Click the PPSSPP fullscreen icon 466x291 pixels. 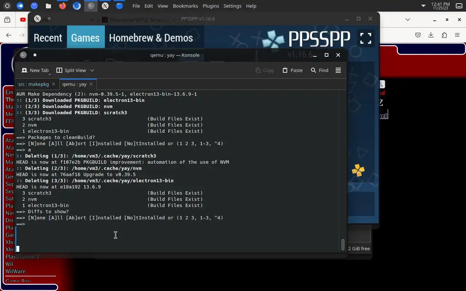pyautogui.click(x=366, y=38)
